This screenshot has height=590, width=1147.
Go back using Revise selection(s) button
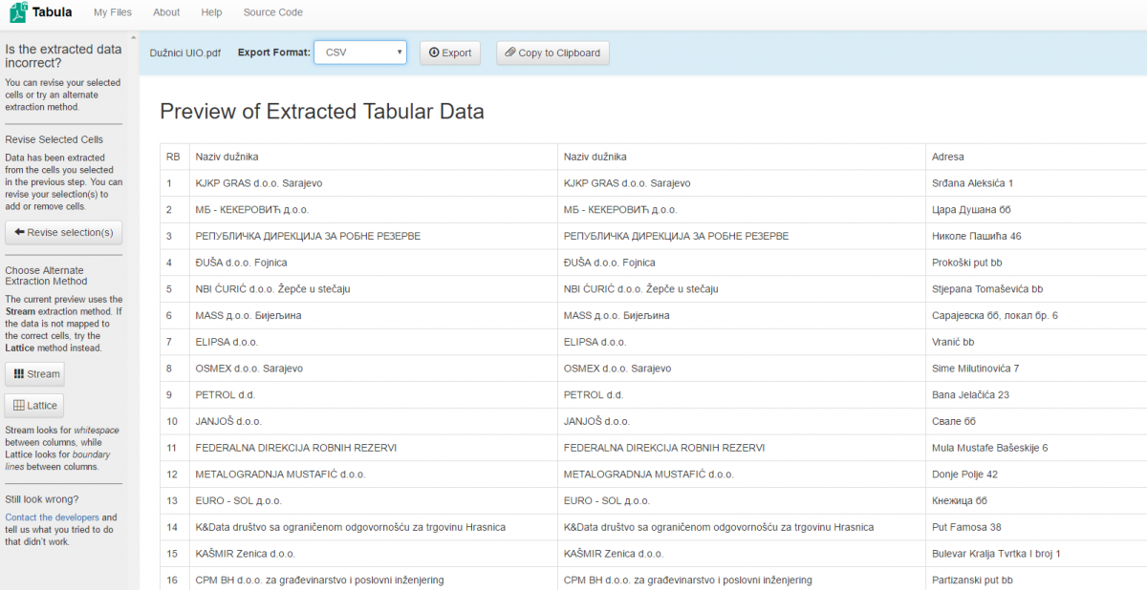click(x=63, y=232)
